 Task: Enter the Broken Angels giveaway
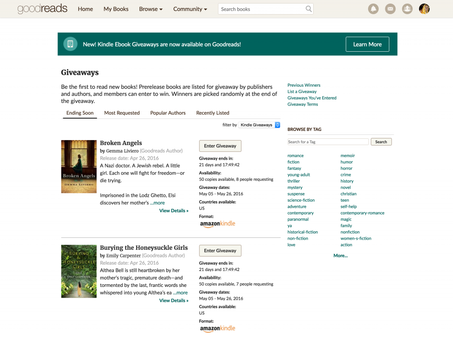pos(220,146)
